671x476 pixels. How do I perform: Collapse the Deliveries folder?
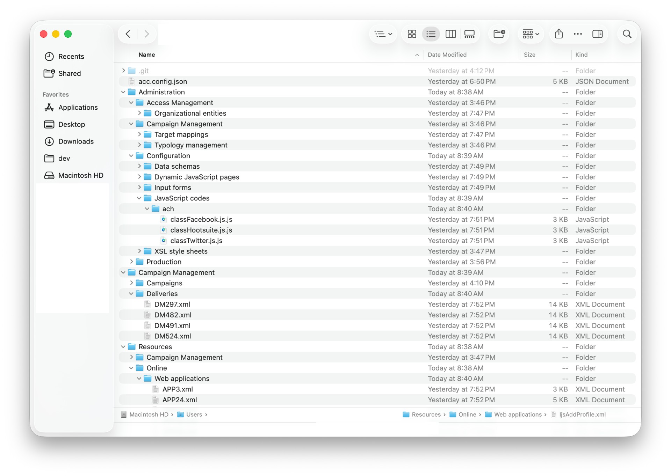(131, 294)
